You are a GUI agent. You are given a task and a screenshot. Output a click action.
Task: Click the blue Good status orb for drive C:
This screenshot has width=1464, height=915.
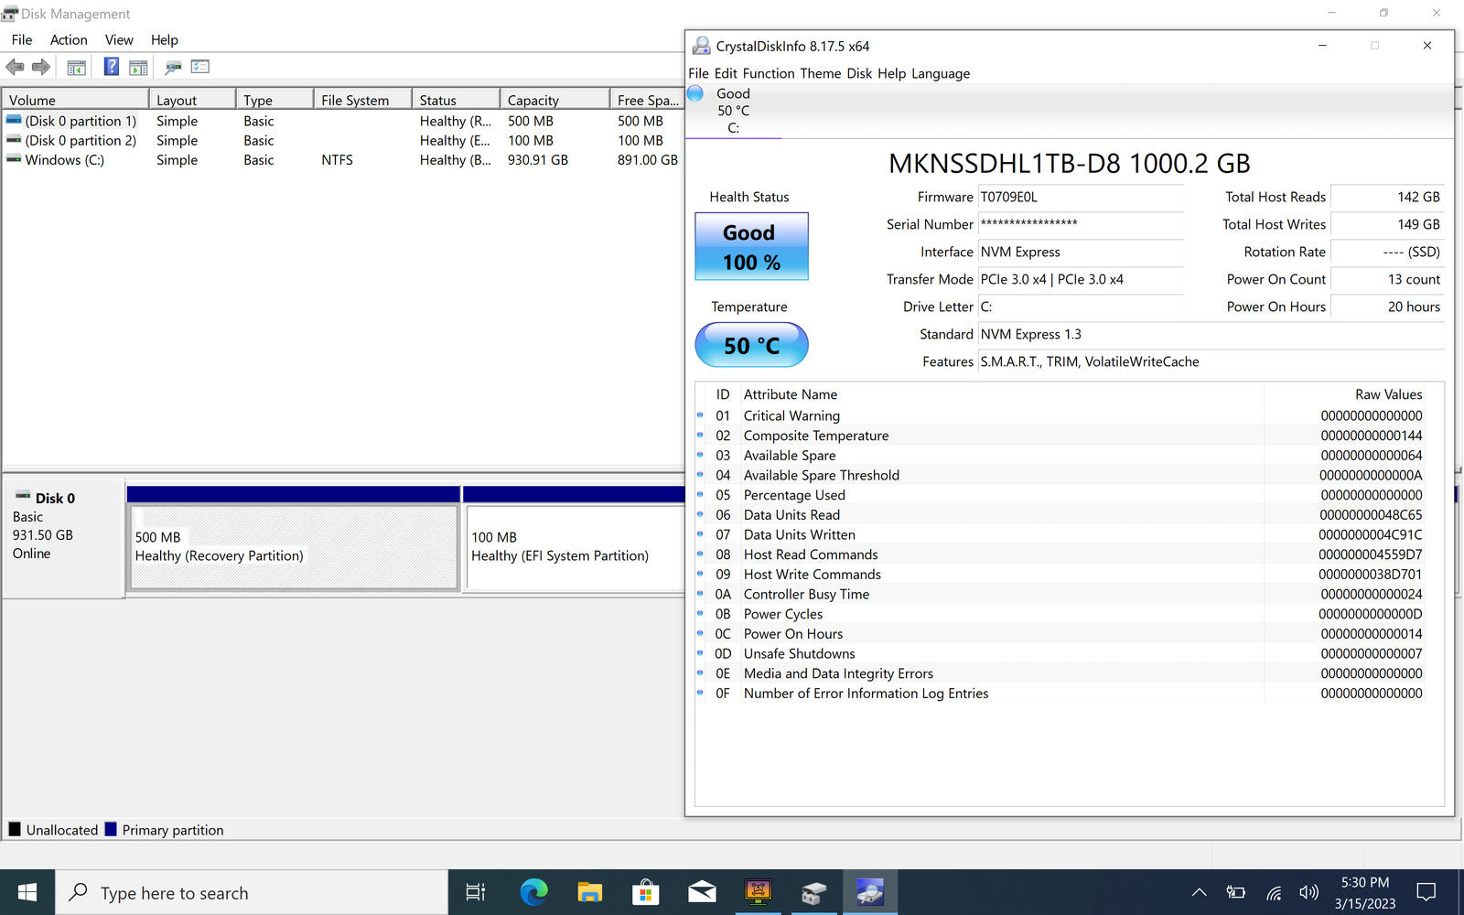click(695, 93)
